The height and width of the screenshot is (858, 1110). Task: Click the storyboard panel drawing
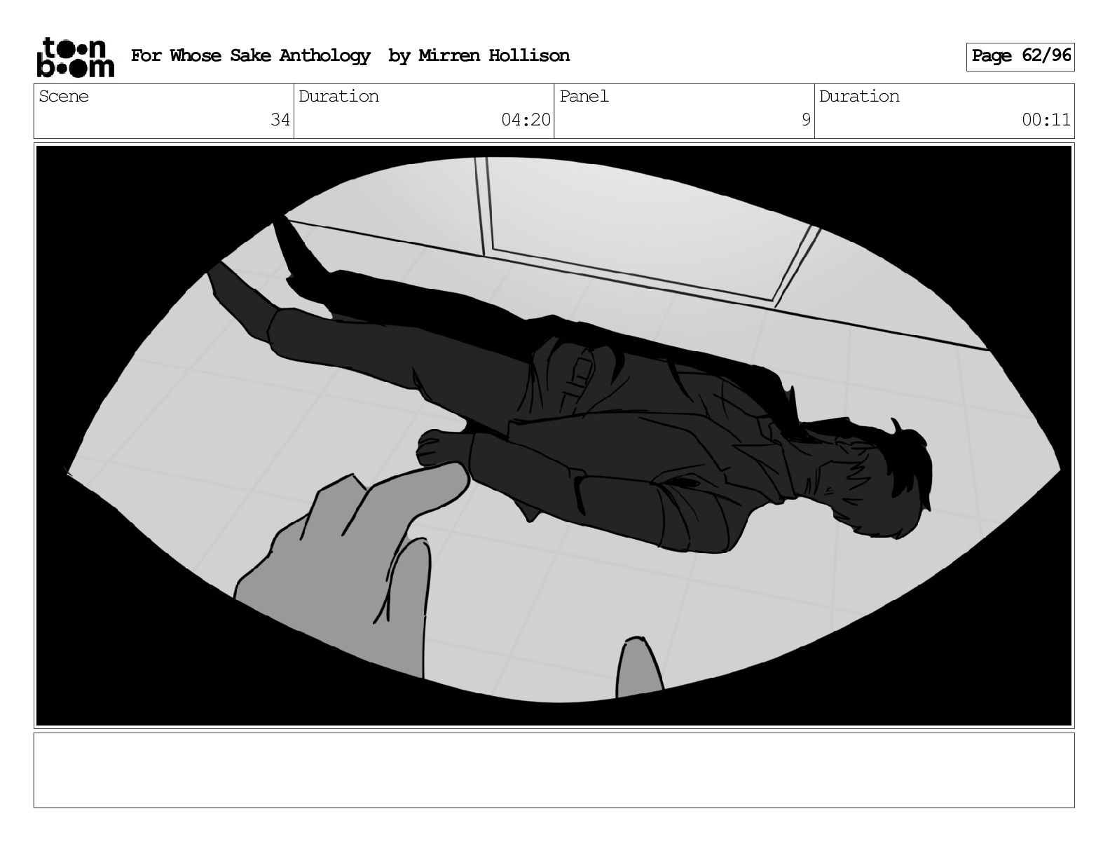coord(554,435)
